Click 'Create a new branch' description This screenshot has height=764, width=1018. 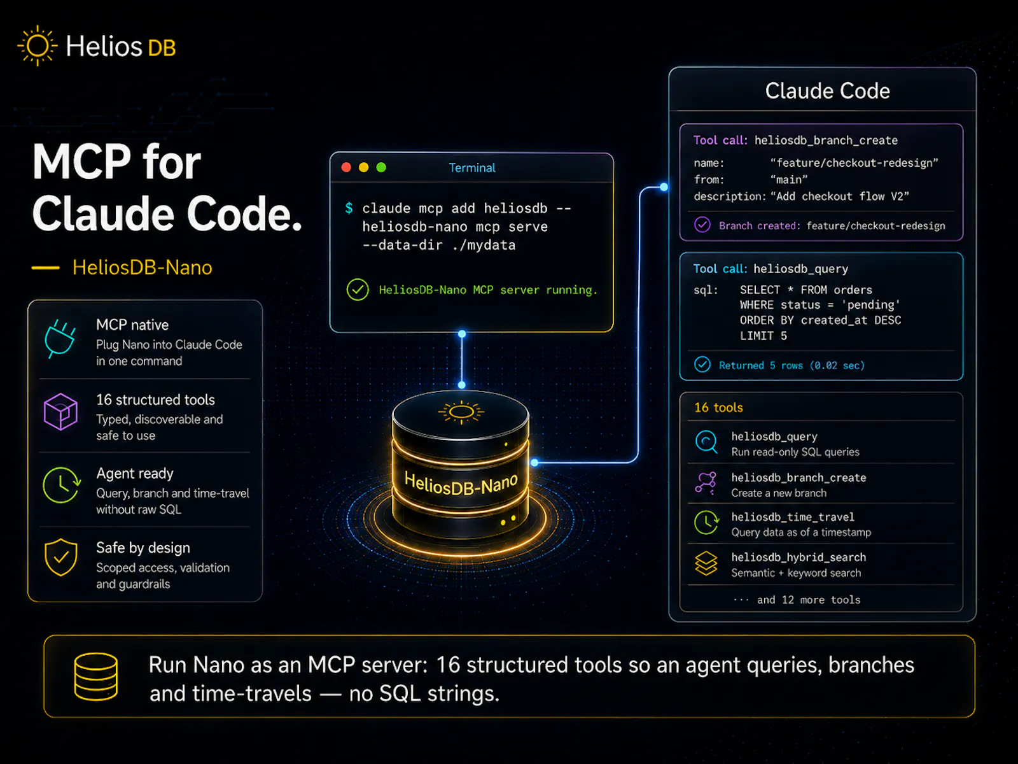point(779,493)
